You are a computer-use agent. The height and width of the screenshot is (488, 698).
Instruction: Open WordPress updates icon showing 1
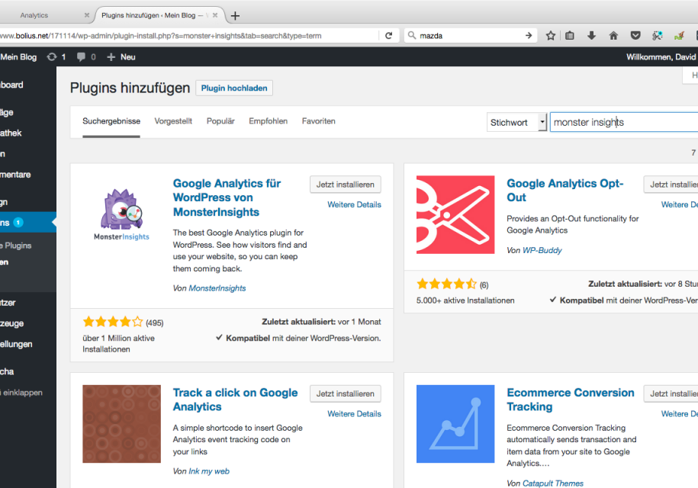tap(56, 57)
